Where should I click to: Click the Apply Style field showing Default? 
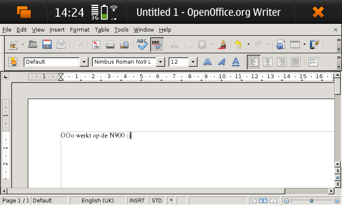click(x=51, y=62)
